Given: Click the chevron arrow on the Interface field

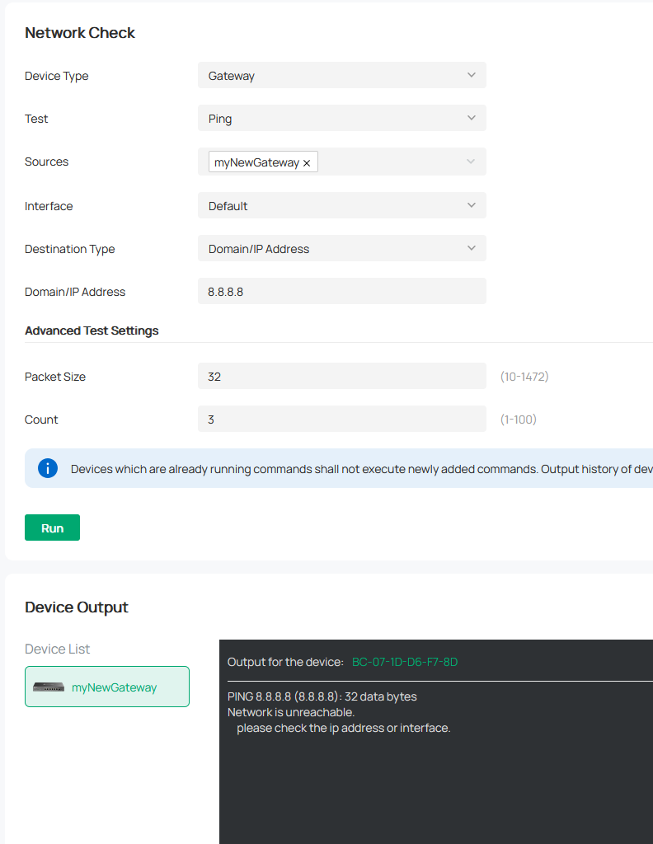Looking at the screenshot, I should [471, 205].
